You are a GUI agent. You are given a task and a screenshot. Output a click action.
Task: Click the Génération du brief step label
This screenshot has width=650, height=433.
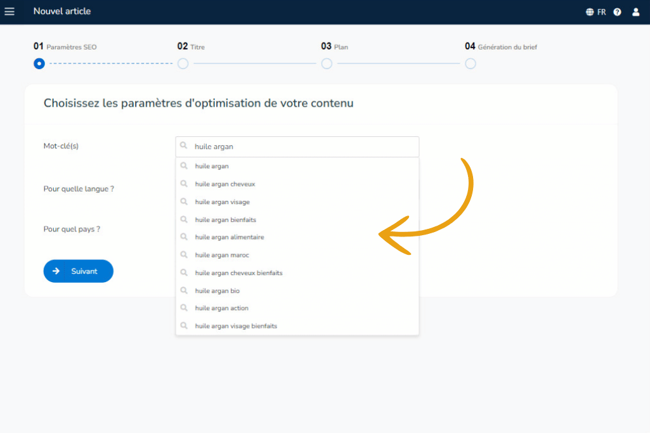click(507, 48)
